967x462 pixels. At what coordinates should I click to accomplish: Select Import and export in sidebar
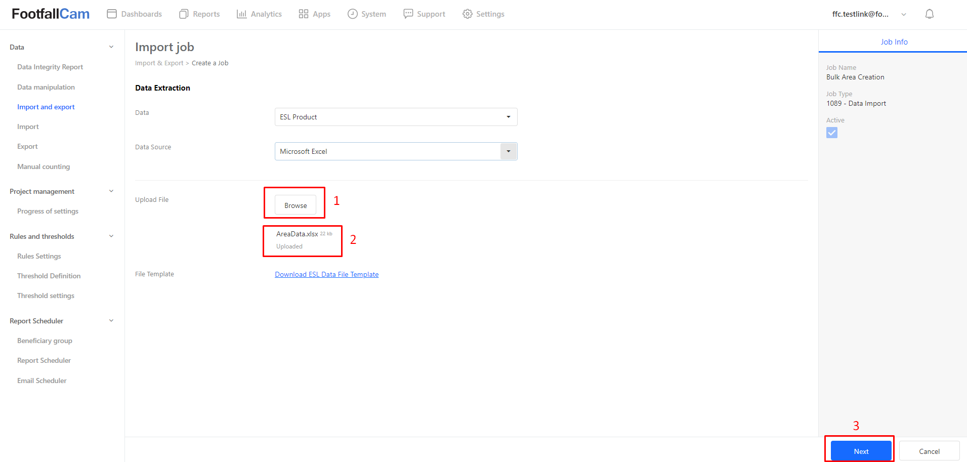(46, 107)
